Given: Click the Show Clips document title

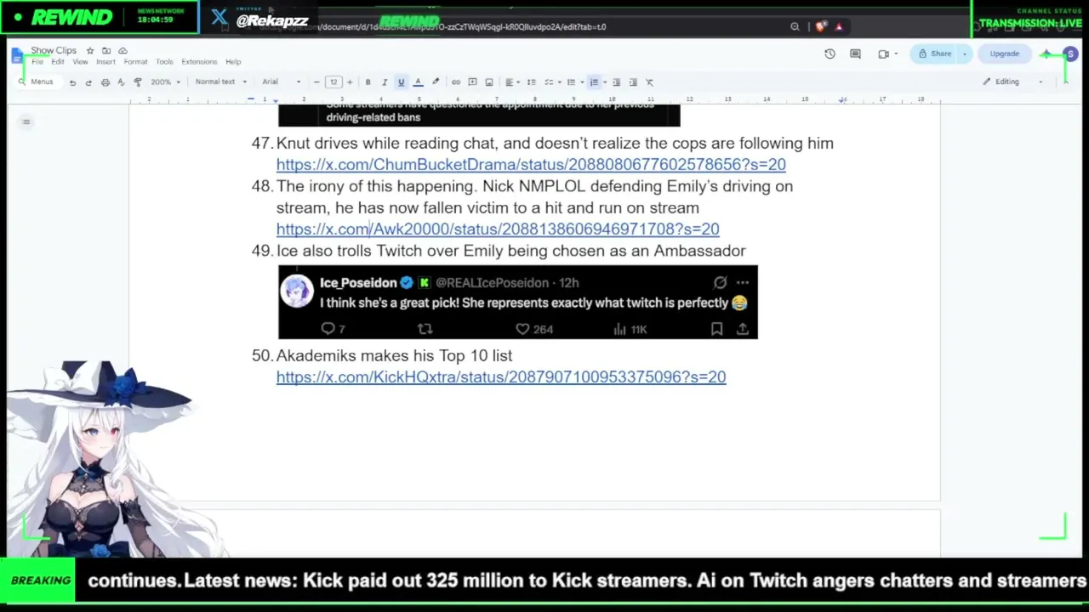Looking at the screenshot, I should click(54, 51).
